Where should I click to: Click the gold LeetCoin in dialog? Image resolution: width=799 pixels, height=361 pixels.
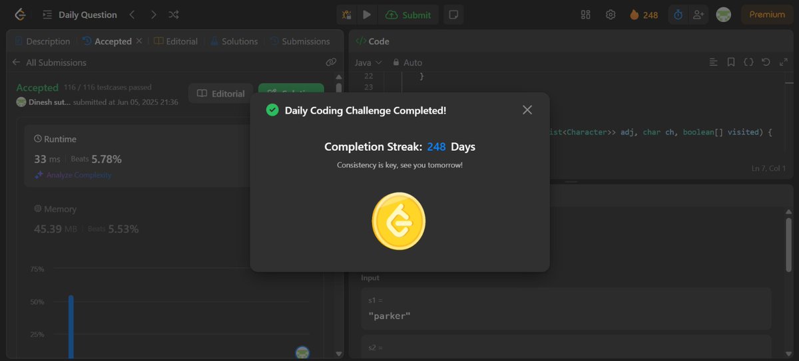click(398, 221)
